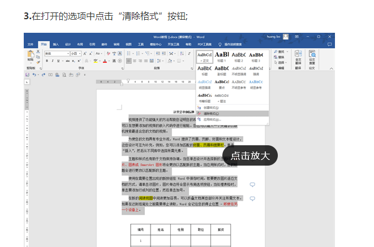Toggle center alignment button
The image size is (374, 247).
(x=135, y=61)
